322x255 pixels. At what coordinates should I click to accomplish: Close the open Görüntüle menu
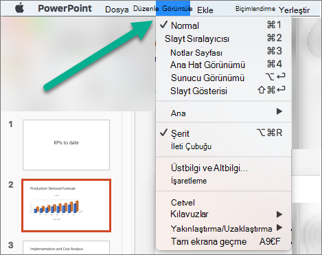pyautogui.click(x=173, y=8)
